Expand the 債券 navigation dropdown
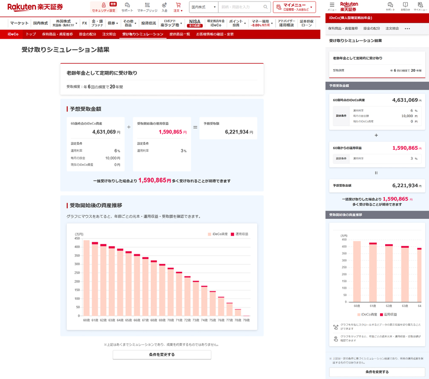 [113, 23]
